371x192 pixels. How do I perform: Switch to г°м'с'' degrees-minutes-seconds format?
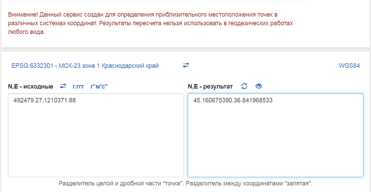[x=99, y=86]
